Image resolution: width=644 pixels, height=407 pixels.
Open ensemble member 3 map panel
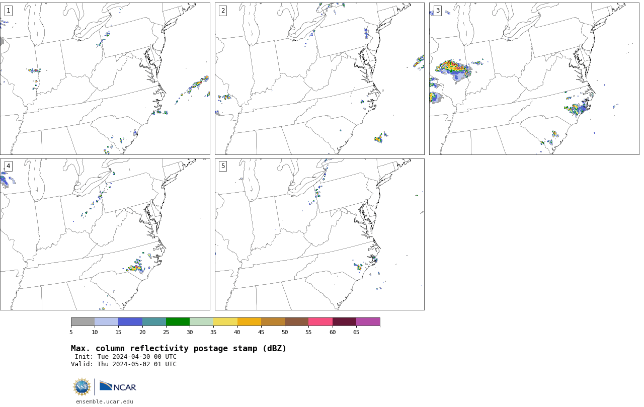(534, 78)
